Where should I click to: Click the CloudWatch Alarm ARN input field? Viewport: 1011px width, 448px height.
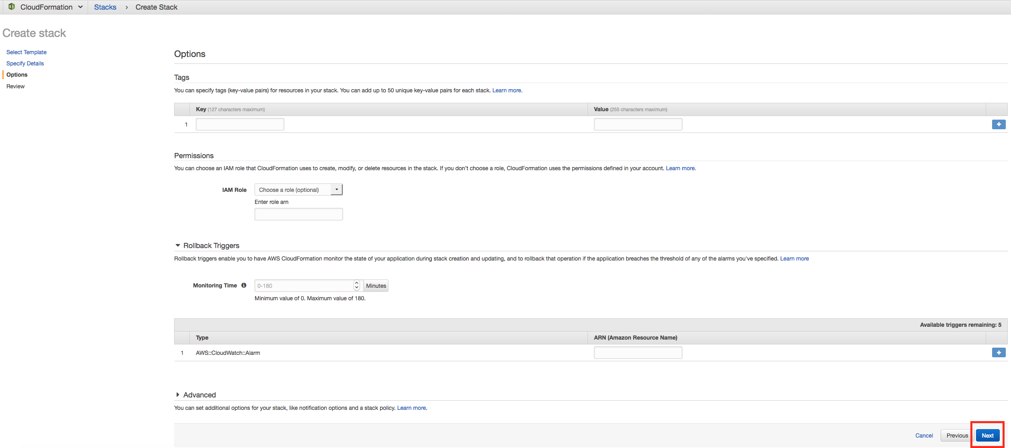click(638, 353)
